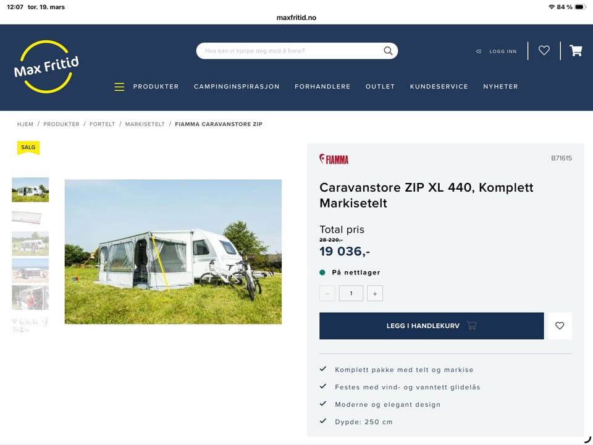Open the Outlet menu item
Viewport: 593px width, 445px height.
pyautogui.click(x=380, y=87)
